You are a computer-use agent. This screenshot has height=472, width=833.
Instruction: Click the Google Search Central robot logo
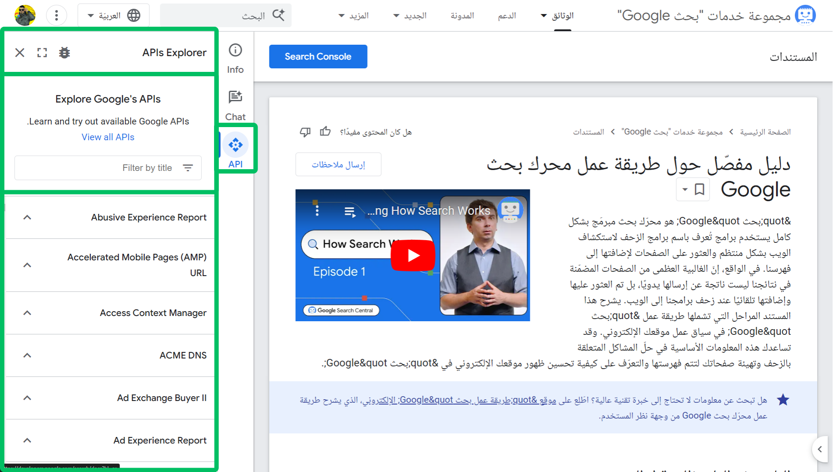click(805, 15)
